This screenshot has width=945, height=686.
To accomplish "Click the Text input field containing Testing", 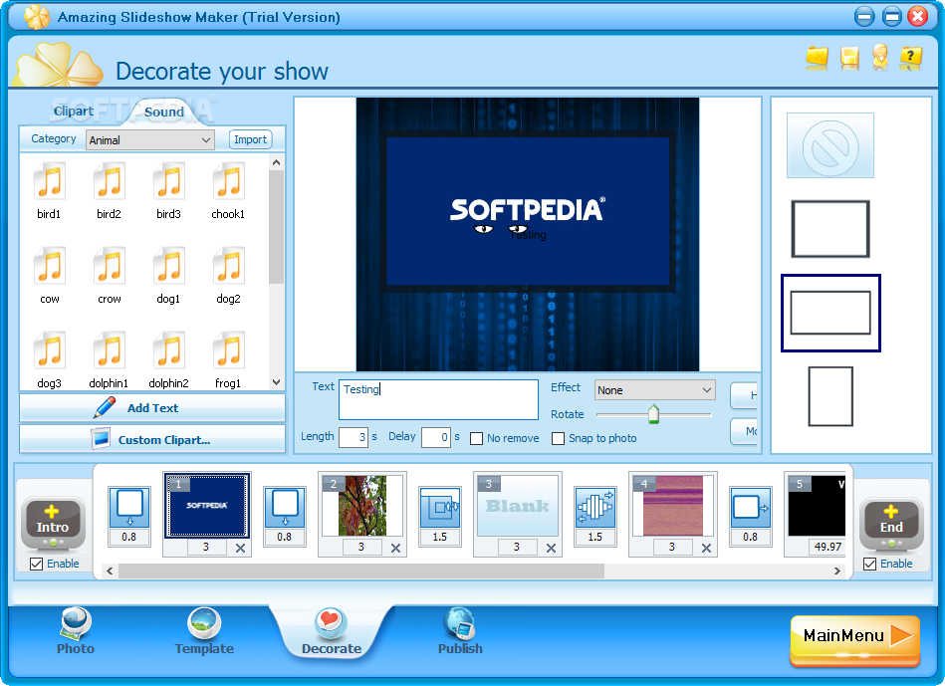I will coord(438,399).
